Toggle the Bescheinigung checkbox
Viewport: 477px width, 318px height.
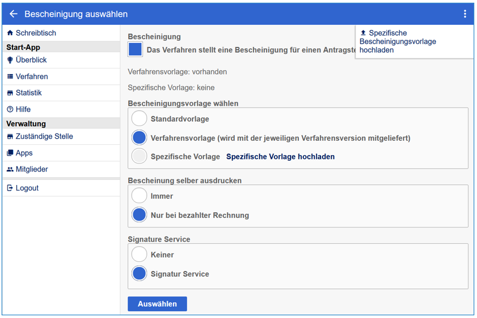click(135, 49)
